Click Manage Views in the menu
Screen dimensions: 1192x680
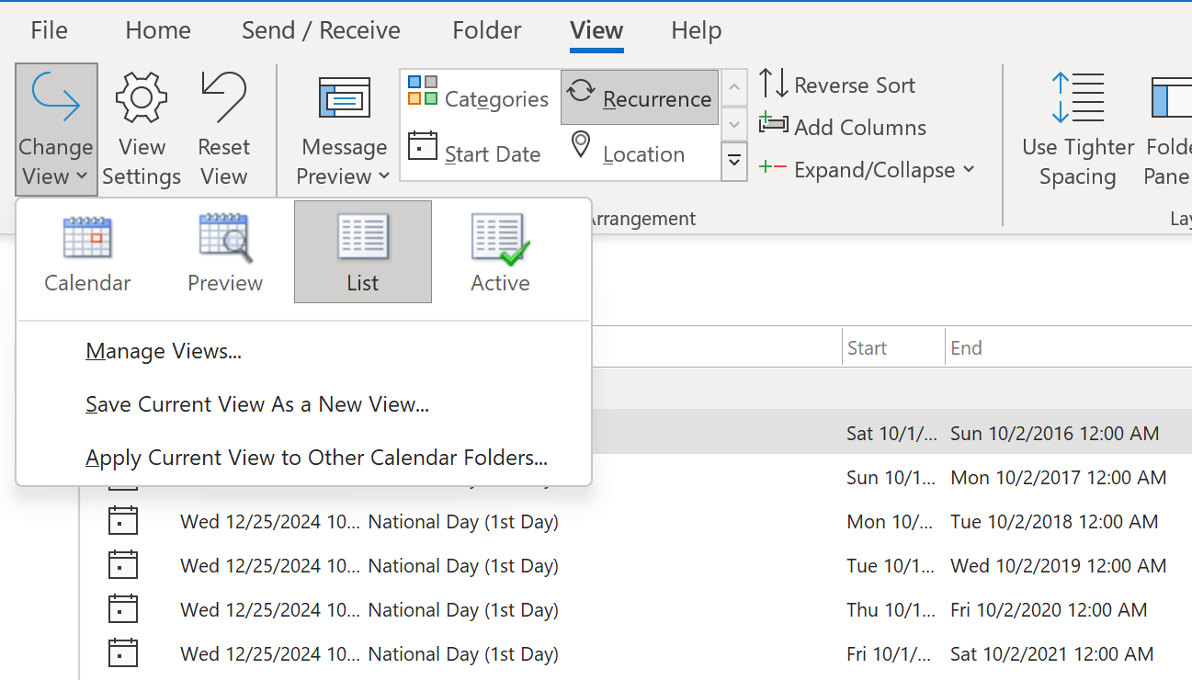point(164,350)
